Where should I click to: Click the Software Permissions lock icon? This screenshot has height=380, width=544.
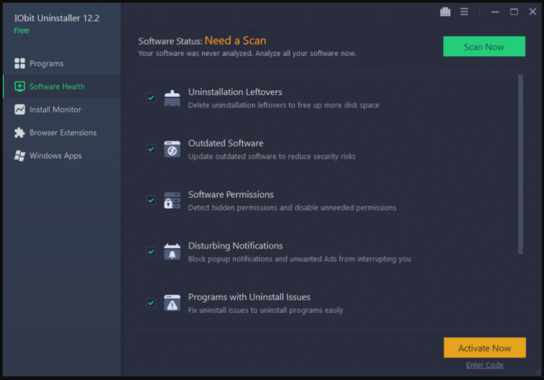pyautogui.click(x=172, y=200)
